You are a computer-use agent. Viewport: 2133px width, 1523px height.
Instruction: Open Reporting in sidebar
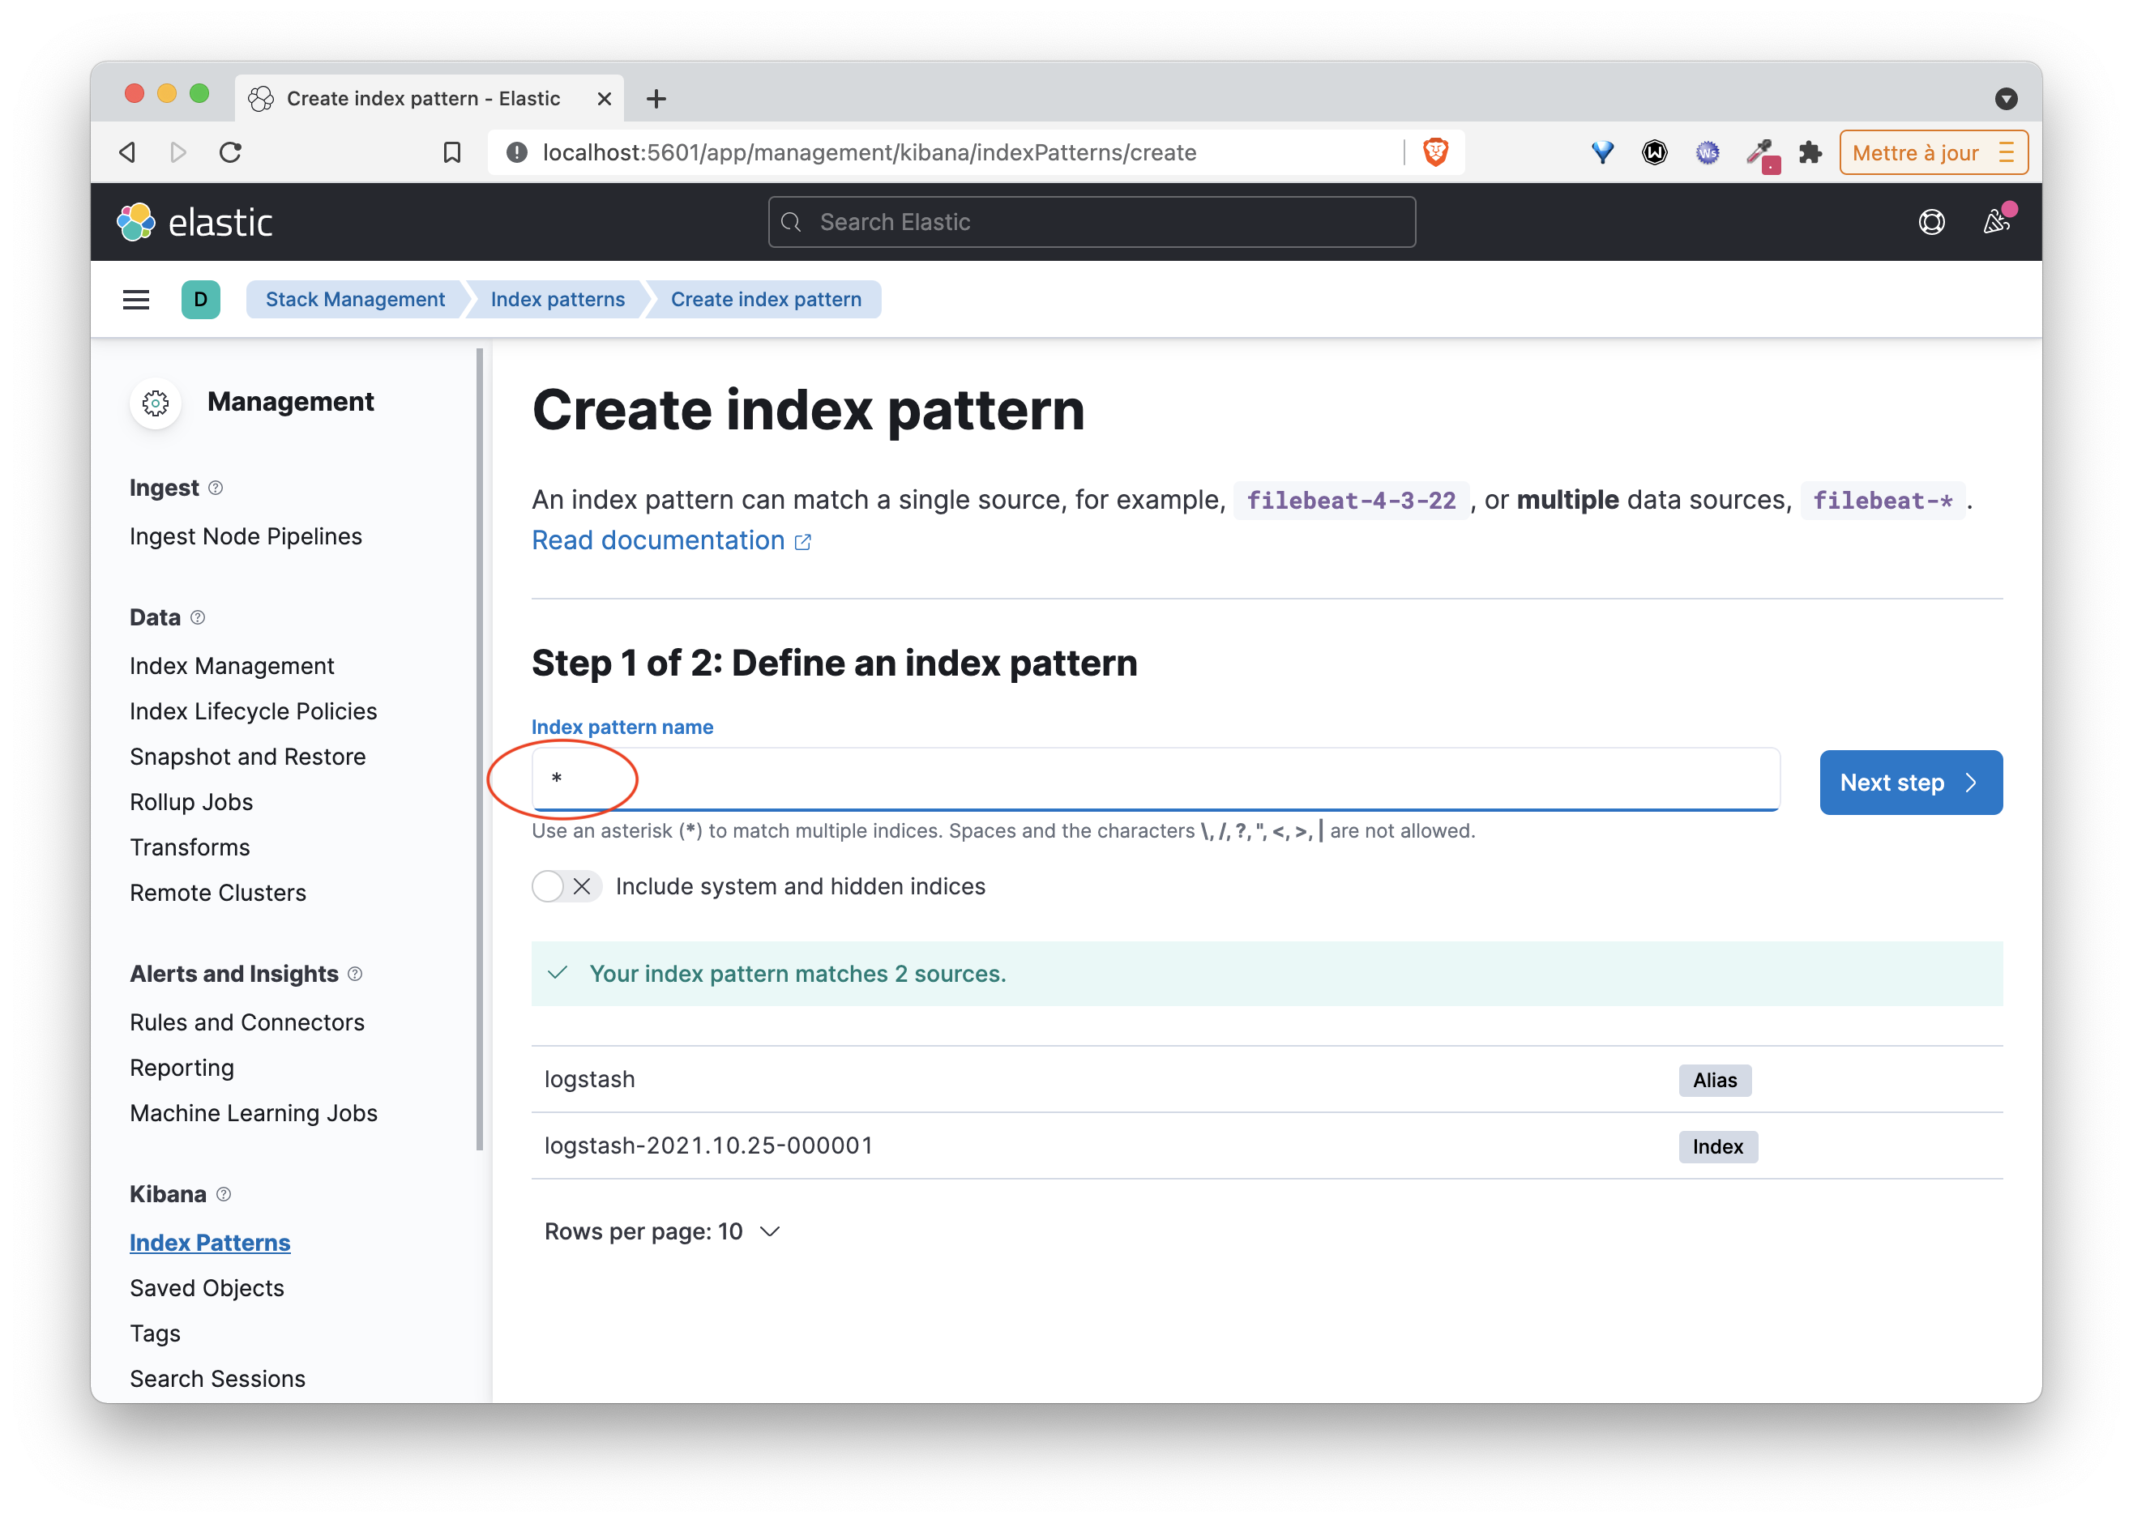pyautogui.click(x=182, y=1069)
